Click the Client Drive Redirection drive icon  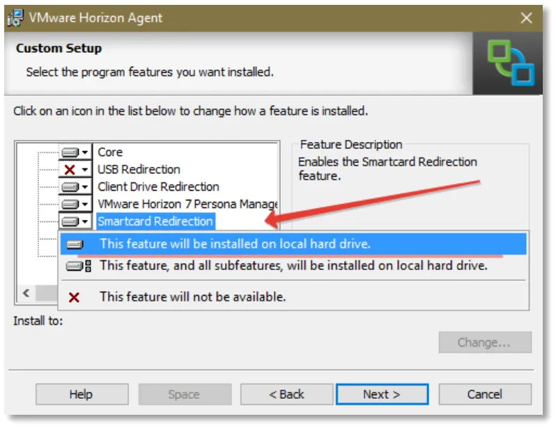tap(70, 187)
